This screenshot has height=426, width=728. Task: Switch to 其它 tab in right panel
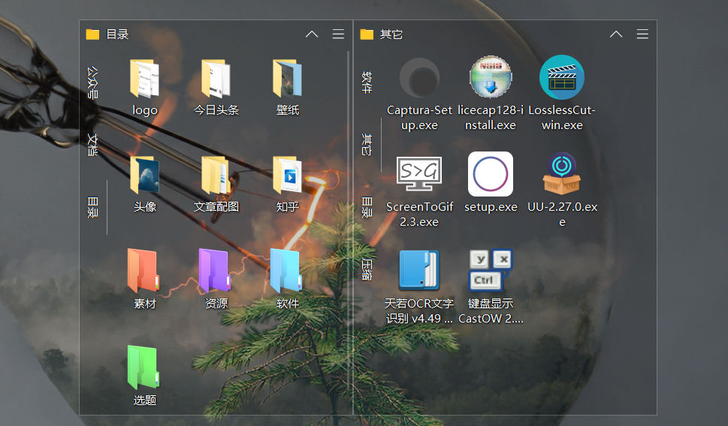tap(367, 144)
